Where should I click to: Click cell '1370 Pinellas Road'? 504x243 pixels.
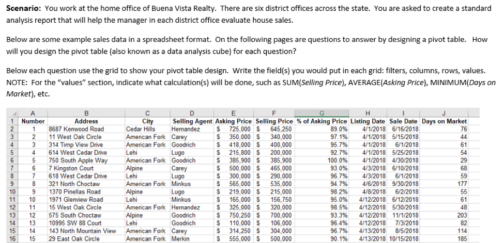(86, 191)
